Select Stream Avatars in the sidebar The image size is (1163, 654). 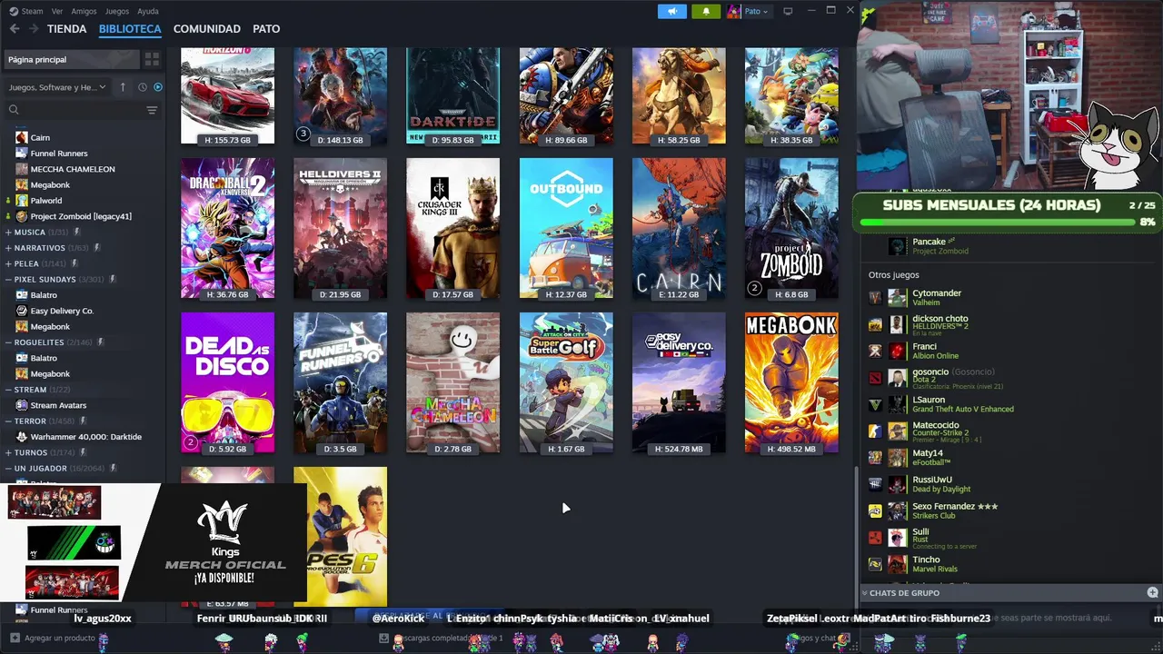tap(58, 405)
